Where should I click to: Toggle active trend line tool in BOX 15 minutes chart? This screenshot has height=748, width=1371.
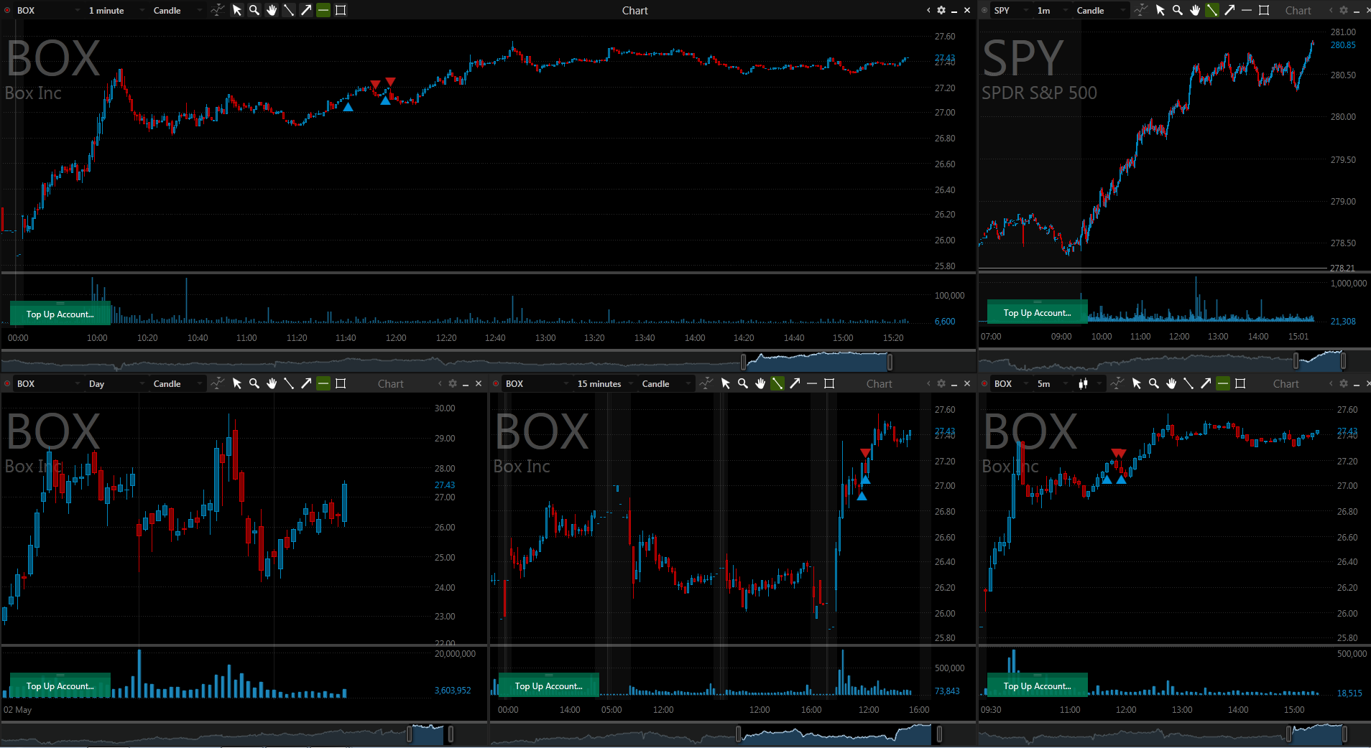pos(777,383)
